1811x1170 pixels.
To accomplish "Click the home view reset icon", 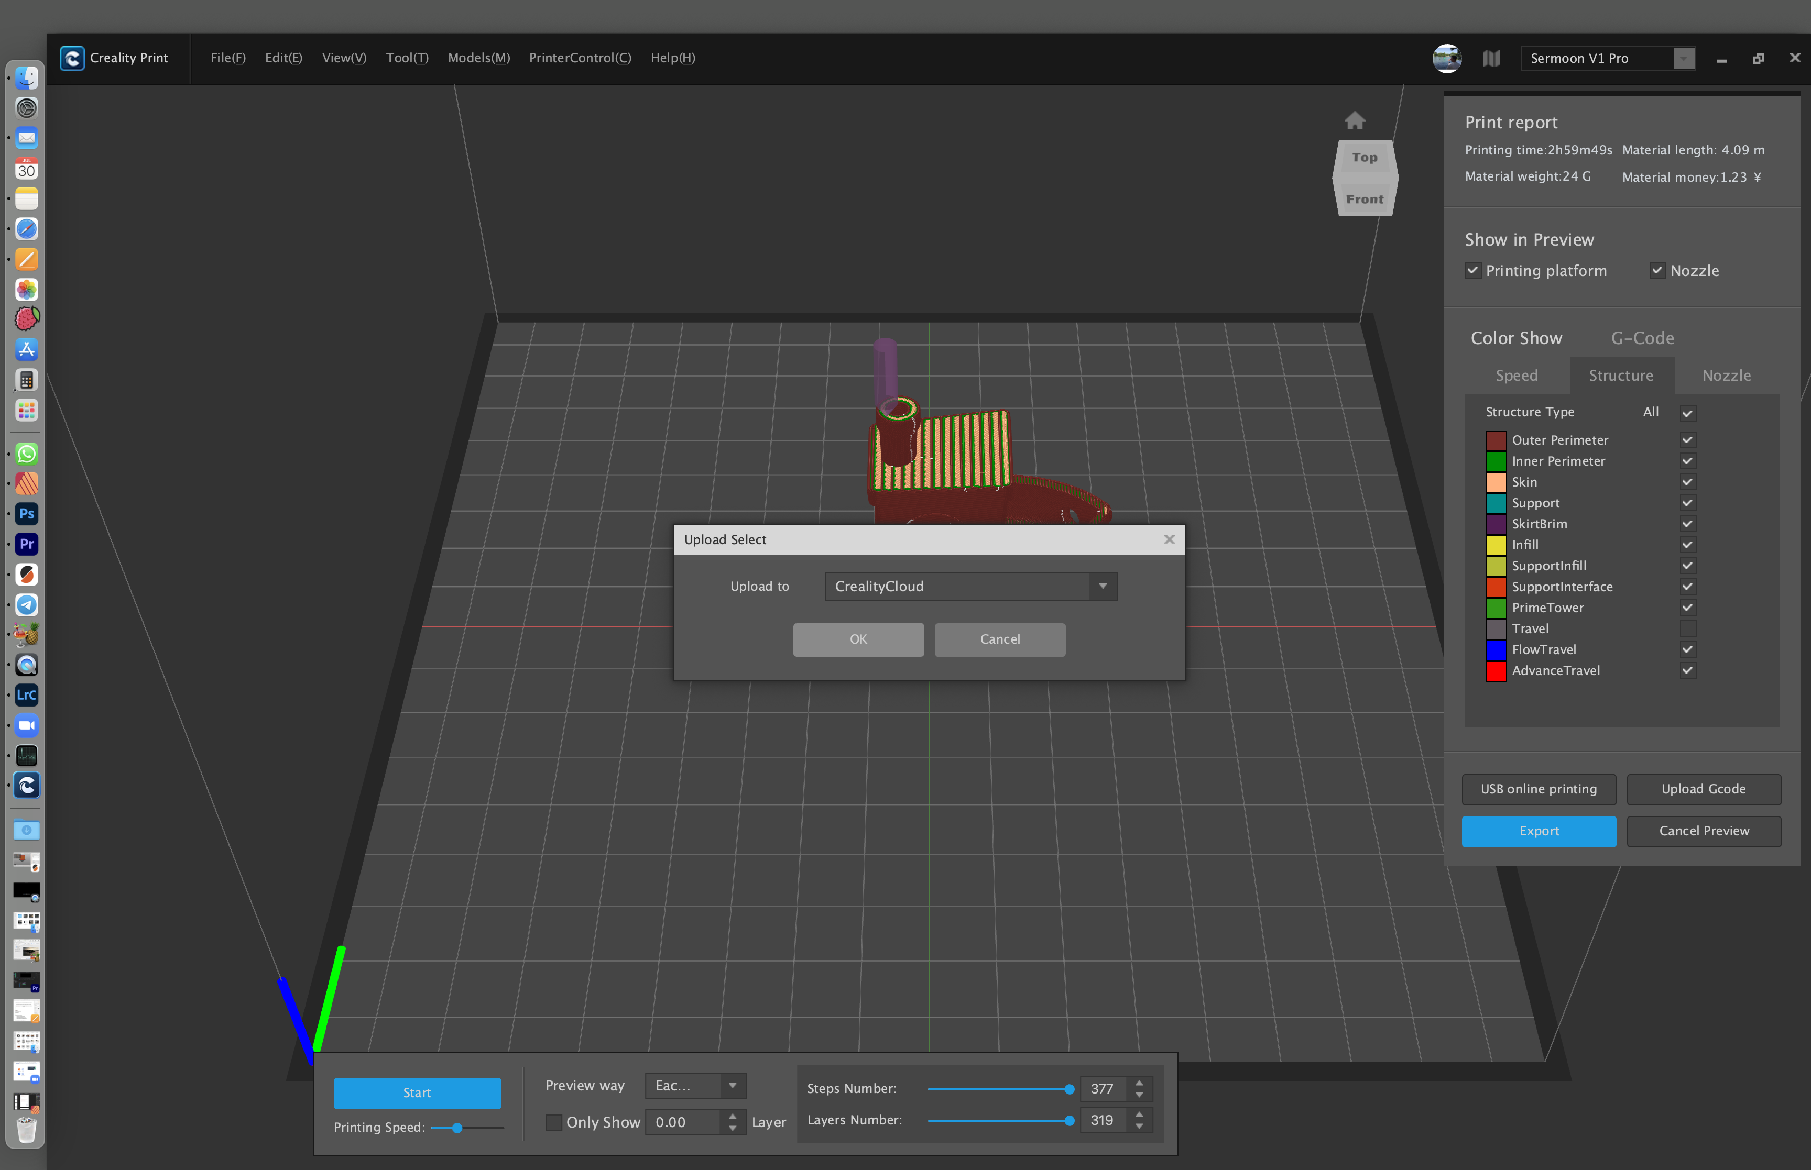I will click(1354, 120).
